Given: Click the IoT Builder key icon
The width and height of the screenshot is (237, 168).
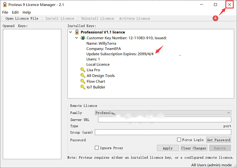Looking at the screenshot, I should (x=83, y=87).
